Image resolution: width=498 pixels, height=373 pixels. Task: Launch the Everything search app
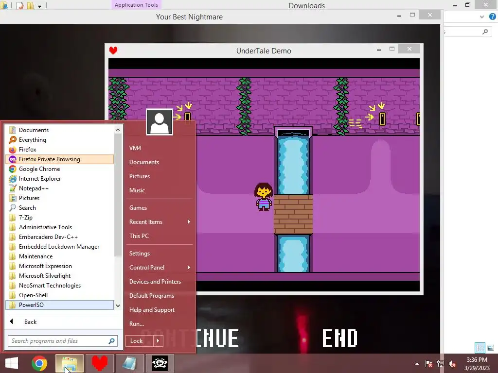point(60,140)
